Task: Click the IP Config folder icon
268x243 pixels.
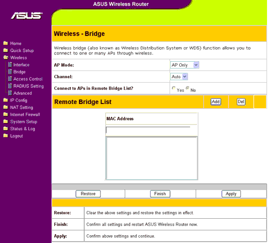Action: (6, 100)
